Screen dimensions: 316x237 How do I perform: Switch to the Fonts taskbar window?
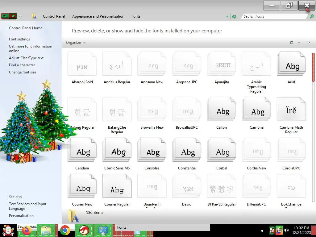pyautogui.click(x=162, y=227)
